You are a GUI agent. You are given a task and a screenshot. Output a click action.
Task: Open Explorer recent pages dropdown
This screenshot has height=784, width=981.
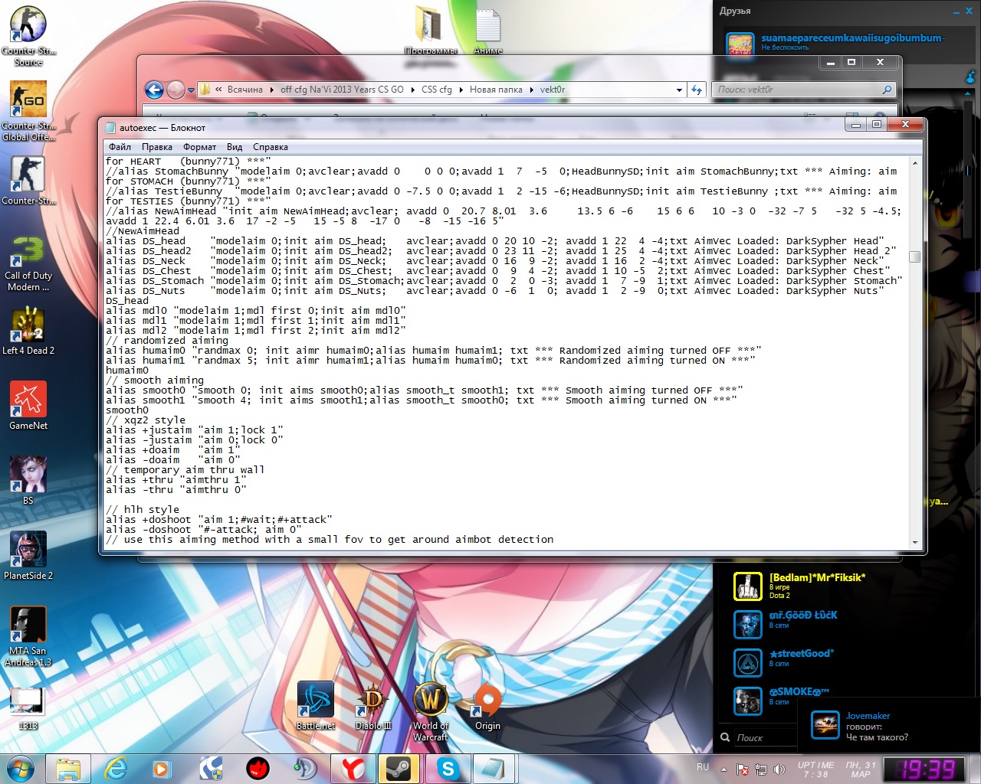click(191, 90)
